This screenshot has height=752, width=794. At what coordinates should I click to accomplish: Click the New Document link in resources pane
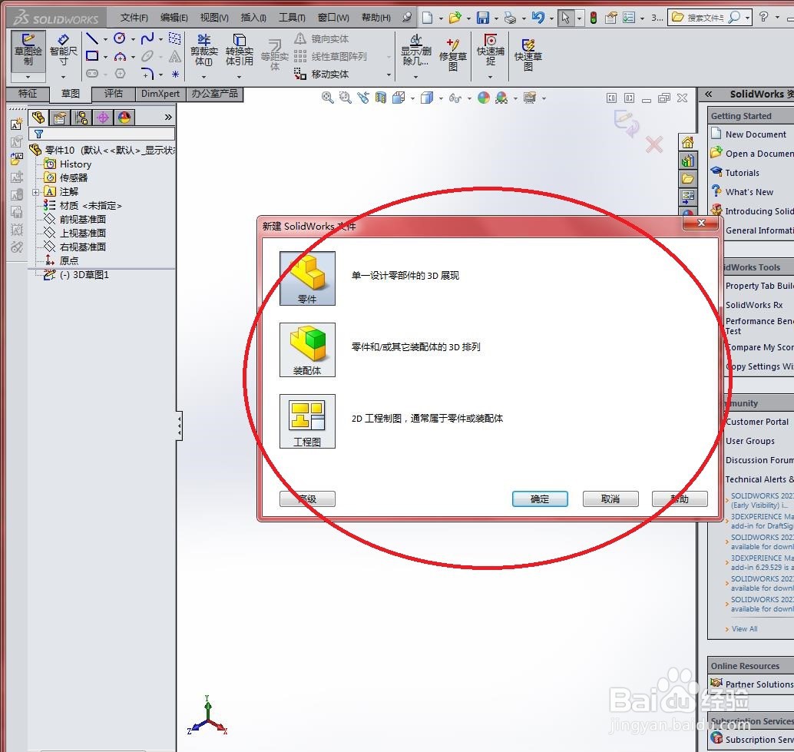756,134
